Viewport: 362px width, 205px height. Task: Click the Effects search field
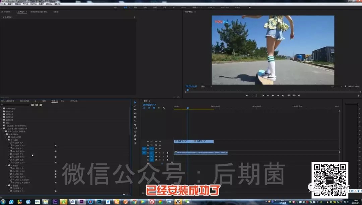coord(16,105)
